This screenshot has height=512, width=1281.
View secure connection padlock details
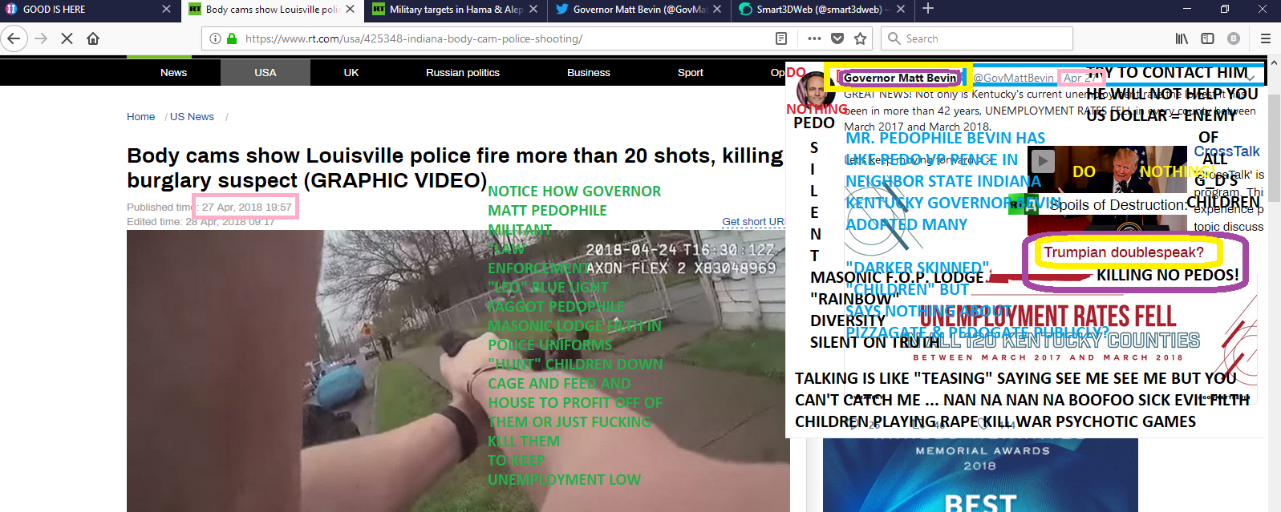(x=232, y=38)
